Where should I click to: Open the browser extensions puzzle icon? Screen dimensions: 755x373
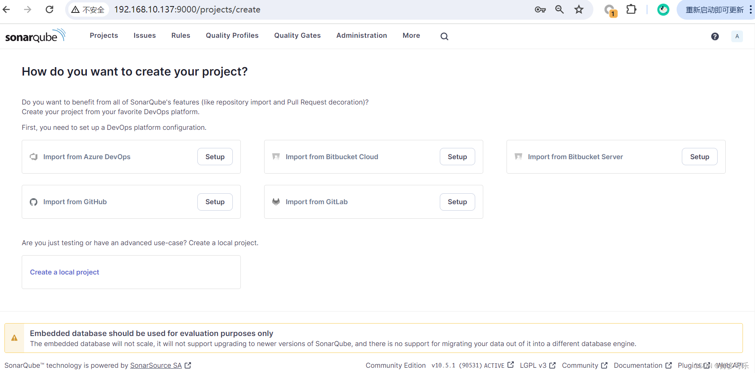click(631, 9)
